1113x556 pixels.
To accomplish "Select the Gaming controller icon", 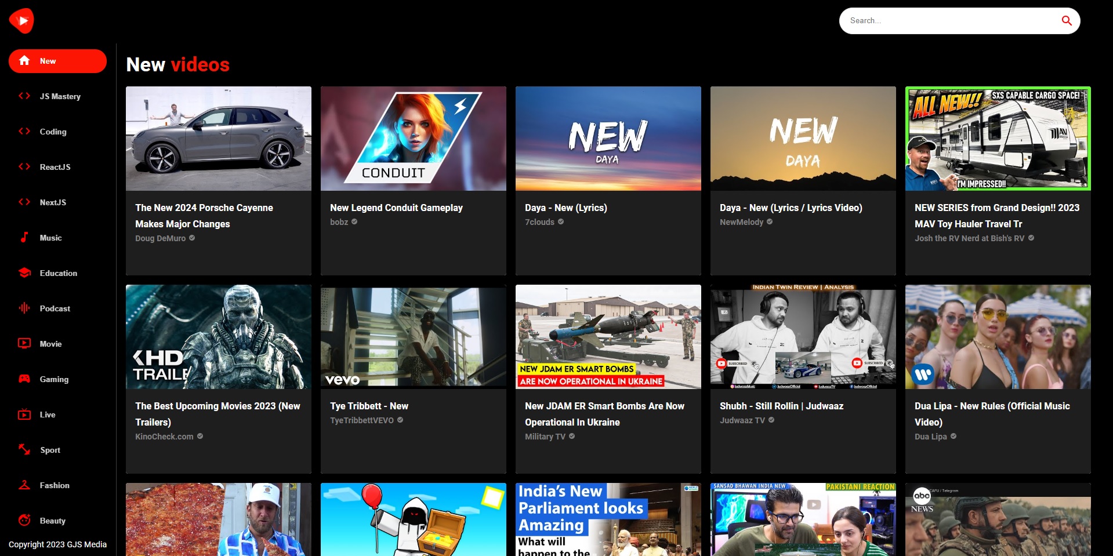I will [24, 379].
